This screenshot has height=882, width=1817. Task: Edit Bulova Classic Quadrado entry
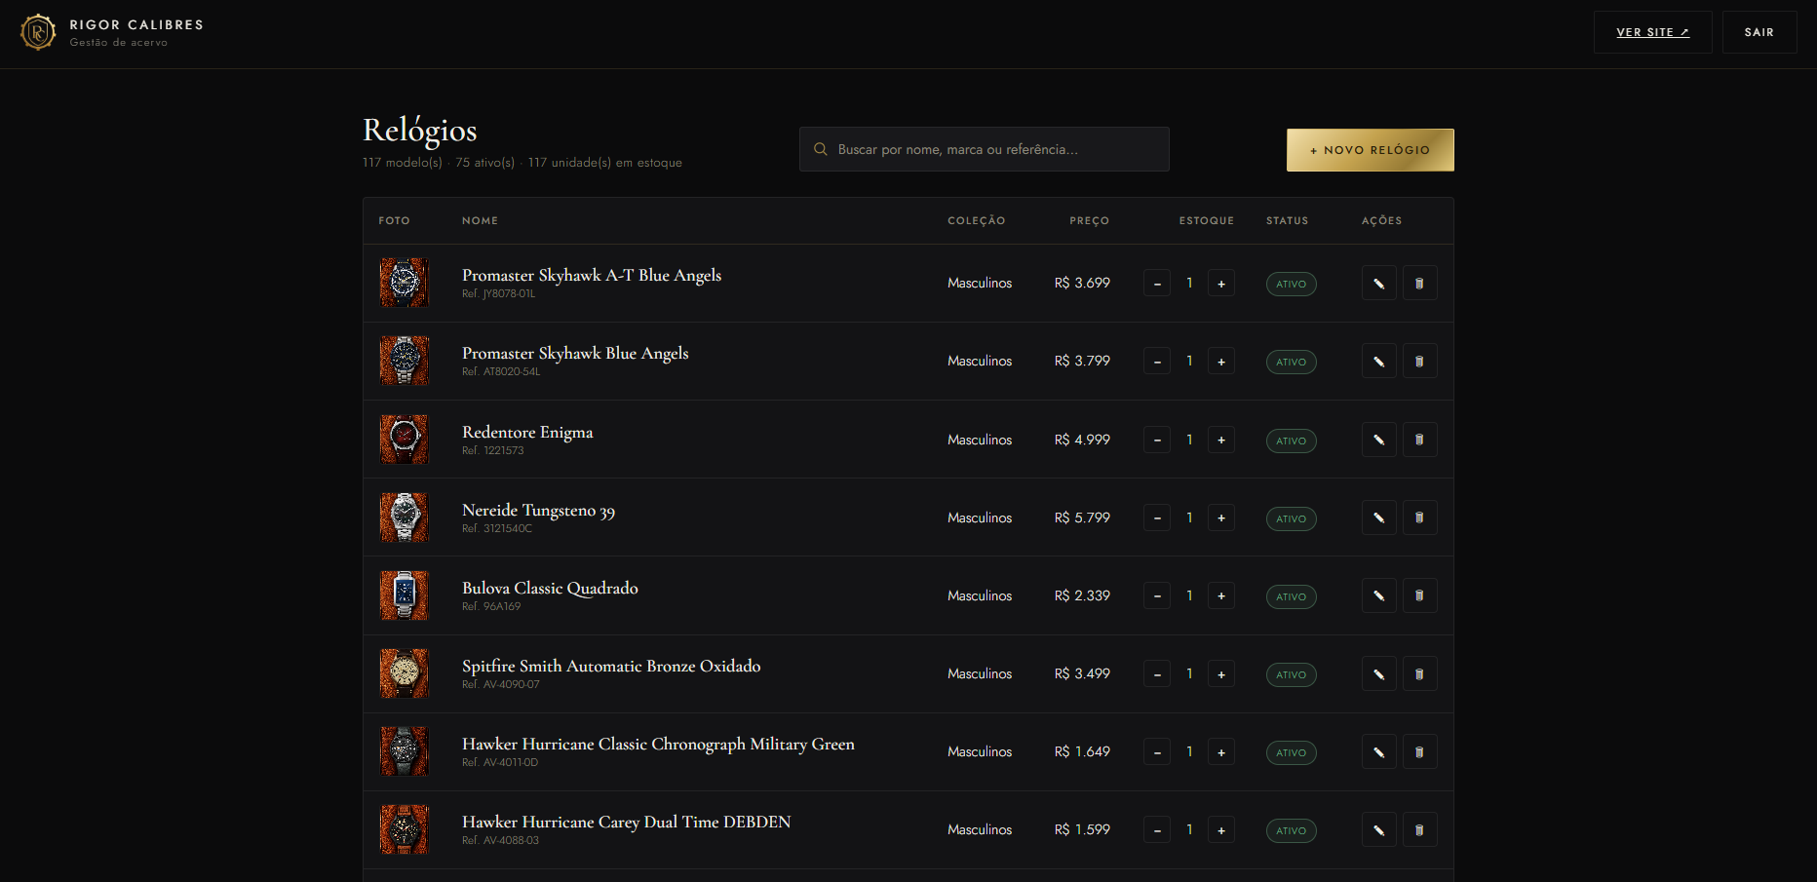point(1378,595)
